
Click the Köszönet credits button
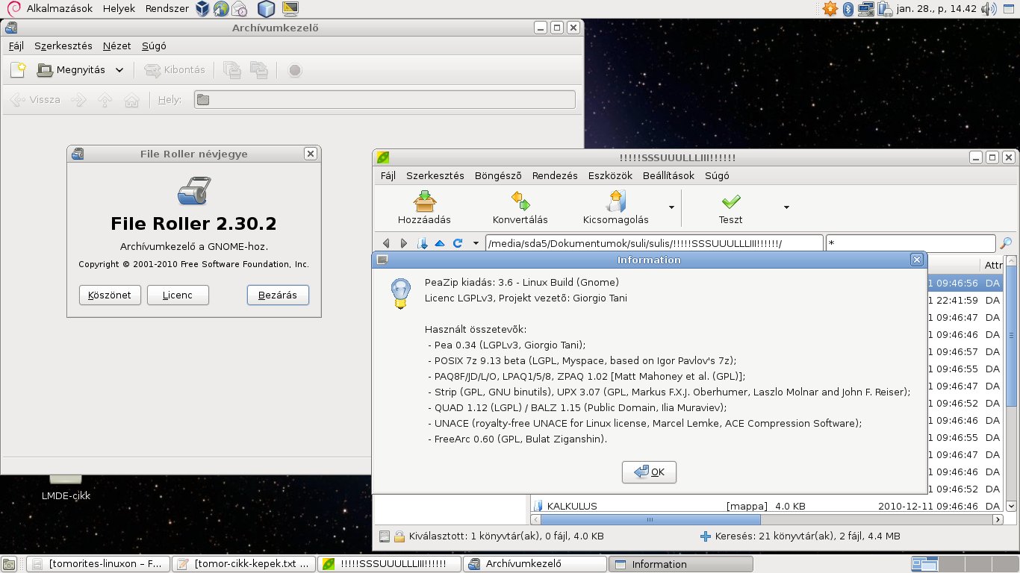point(110,295)
